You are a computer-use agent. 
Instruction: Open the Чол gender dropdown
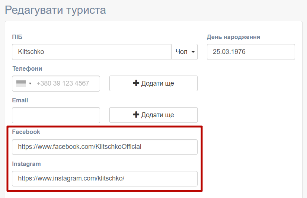(x=185, y=52)
